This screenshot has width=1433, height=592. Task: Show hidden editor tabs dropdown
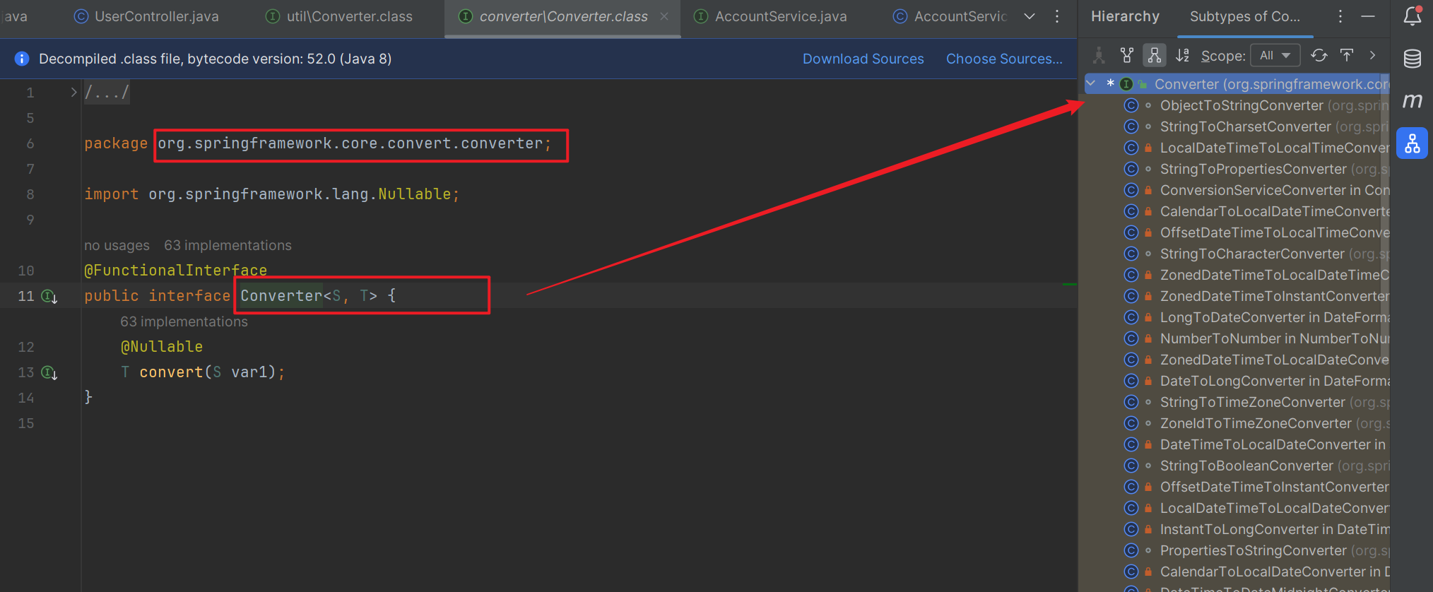coord(1030,16)
